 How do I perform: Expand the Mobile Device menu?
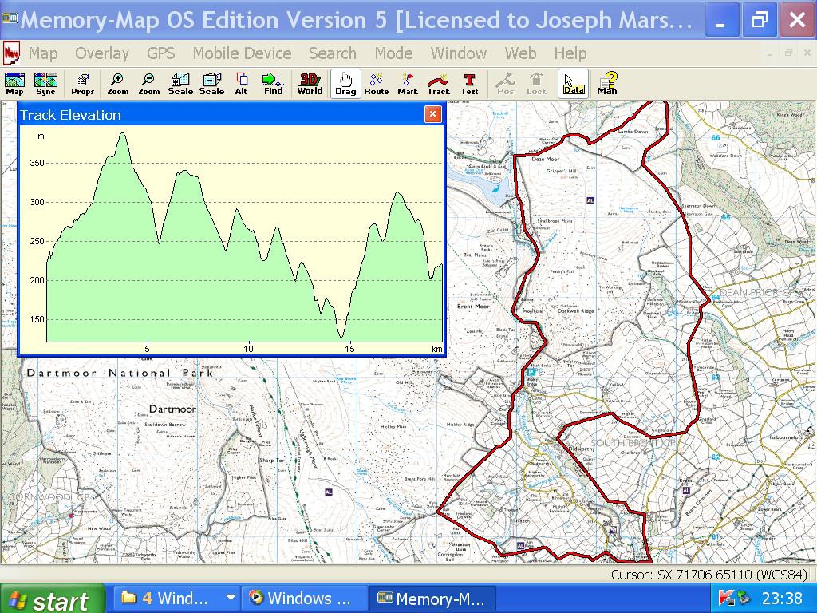(242, 53)
